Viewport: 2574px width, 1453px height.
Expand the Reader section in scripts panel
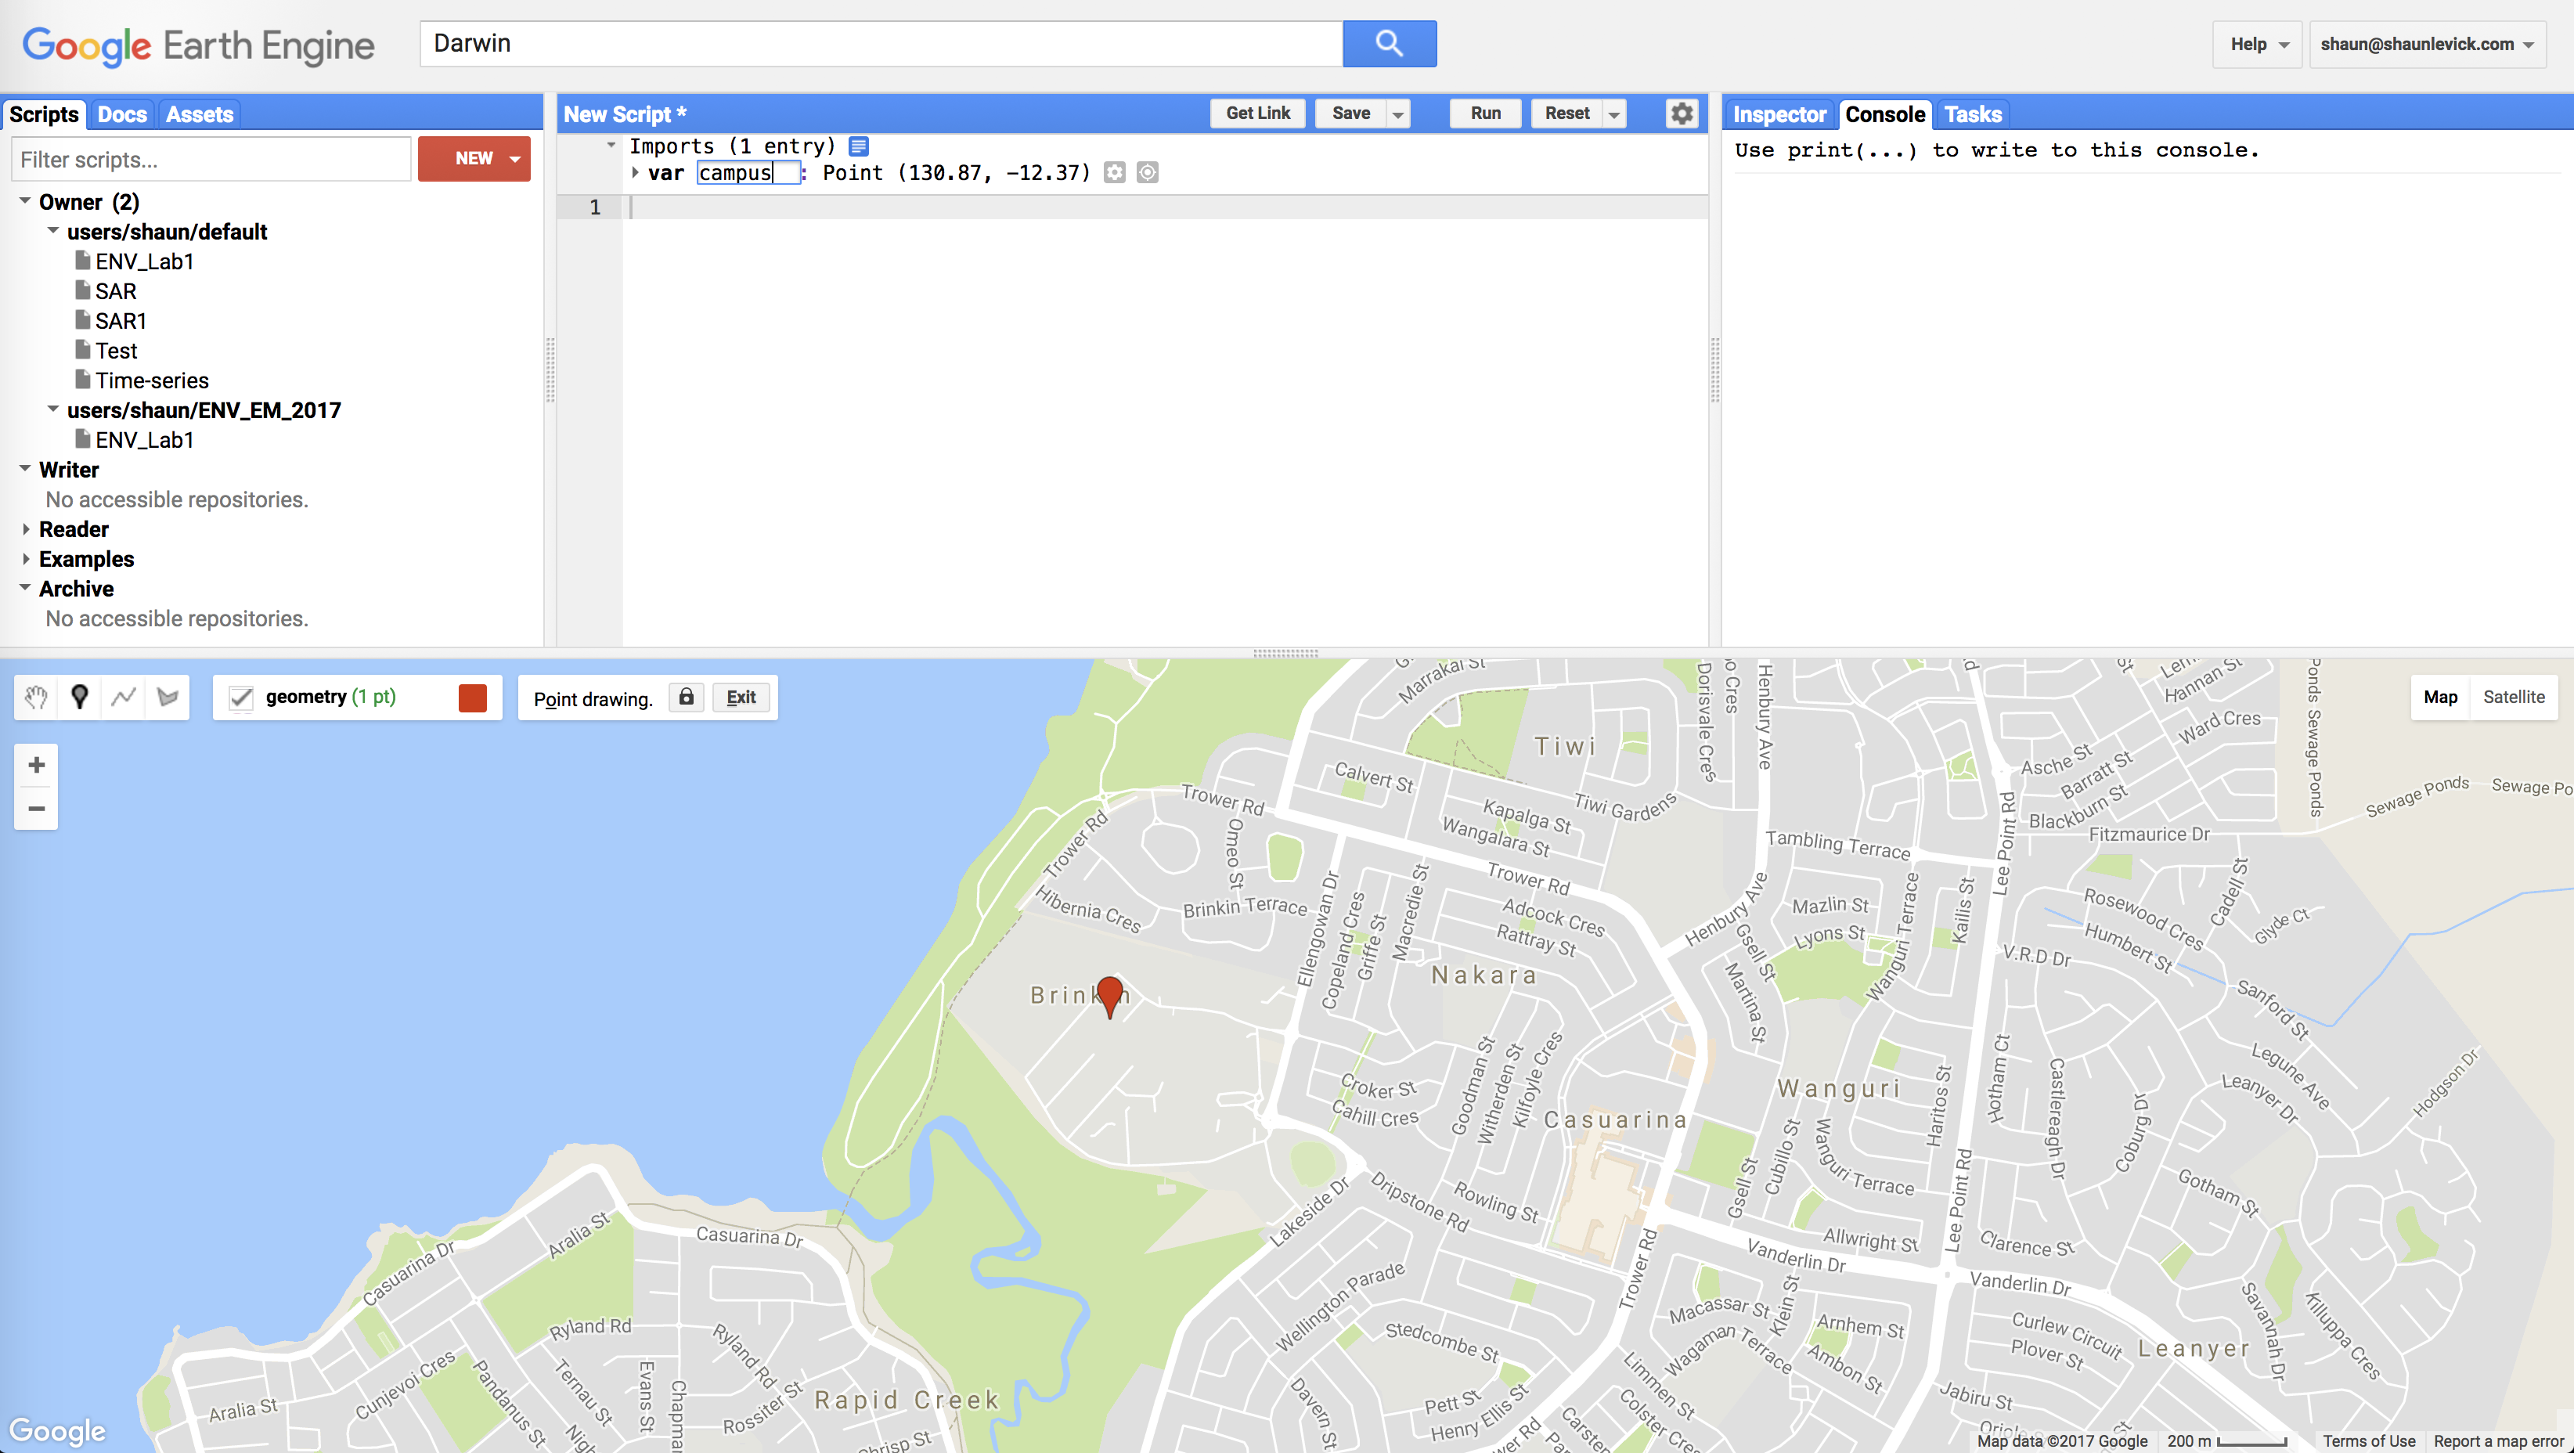[27, 528]
